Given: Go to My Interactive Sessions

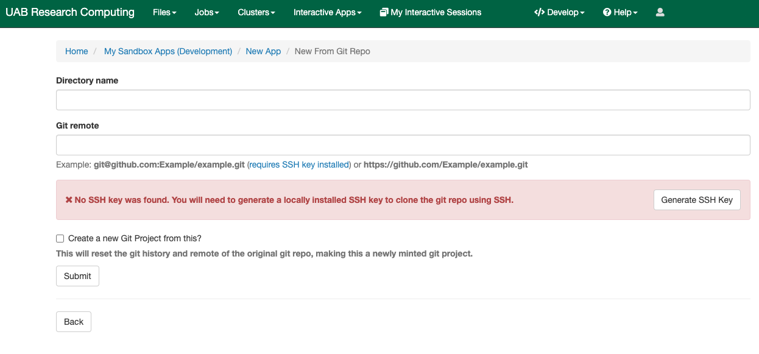Looking at the screenshot, I should click(x=436, y=12).
